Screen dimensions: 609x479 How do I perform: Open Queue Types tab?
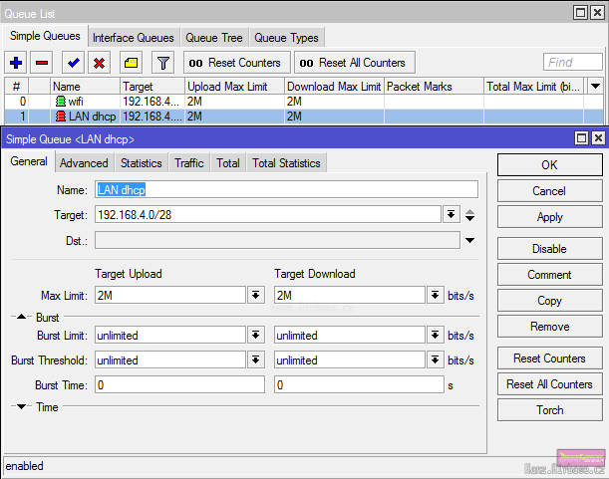click(286, 38)
